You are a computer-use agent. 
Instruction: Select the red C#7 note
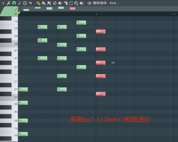tap(101, 94)
